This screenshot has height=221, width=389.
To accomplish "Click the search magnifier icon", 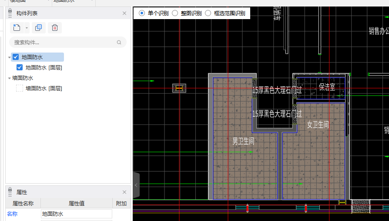I will click(119, 42).
